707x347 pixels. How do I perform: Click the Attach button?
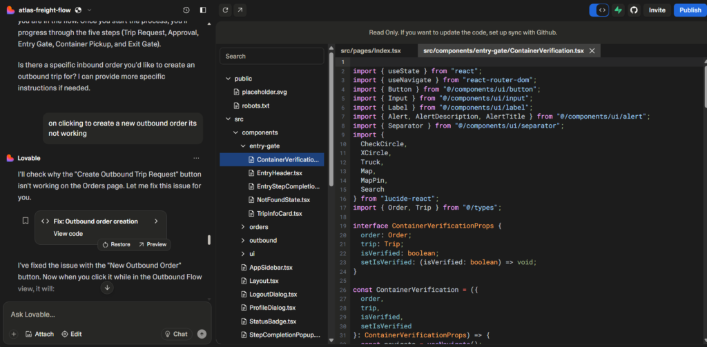39,334
